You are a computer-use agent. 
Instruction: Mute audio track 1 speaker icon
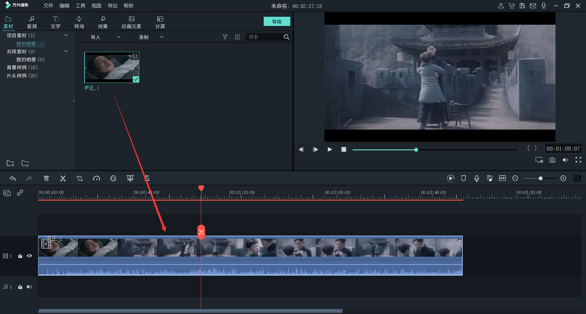(x=30, y=287)
